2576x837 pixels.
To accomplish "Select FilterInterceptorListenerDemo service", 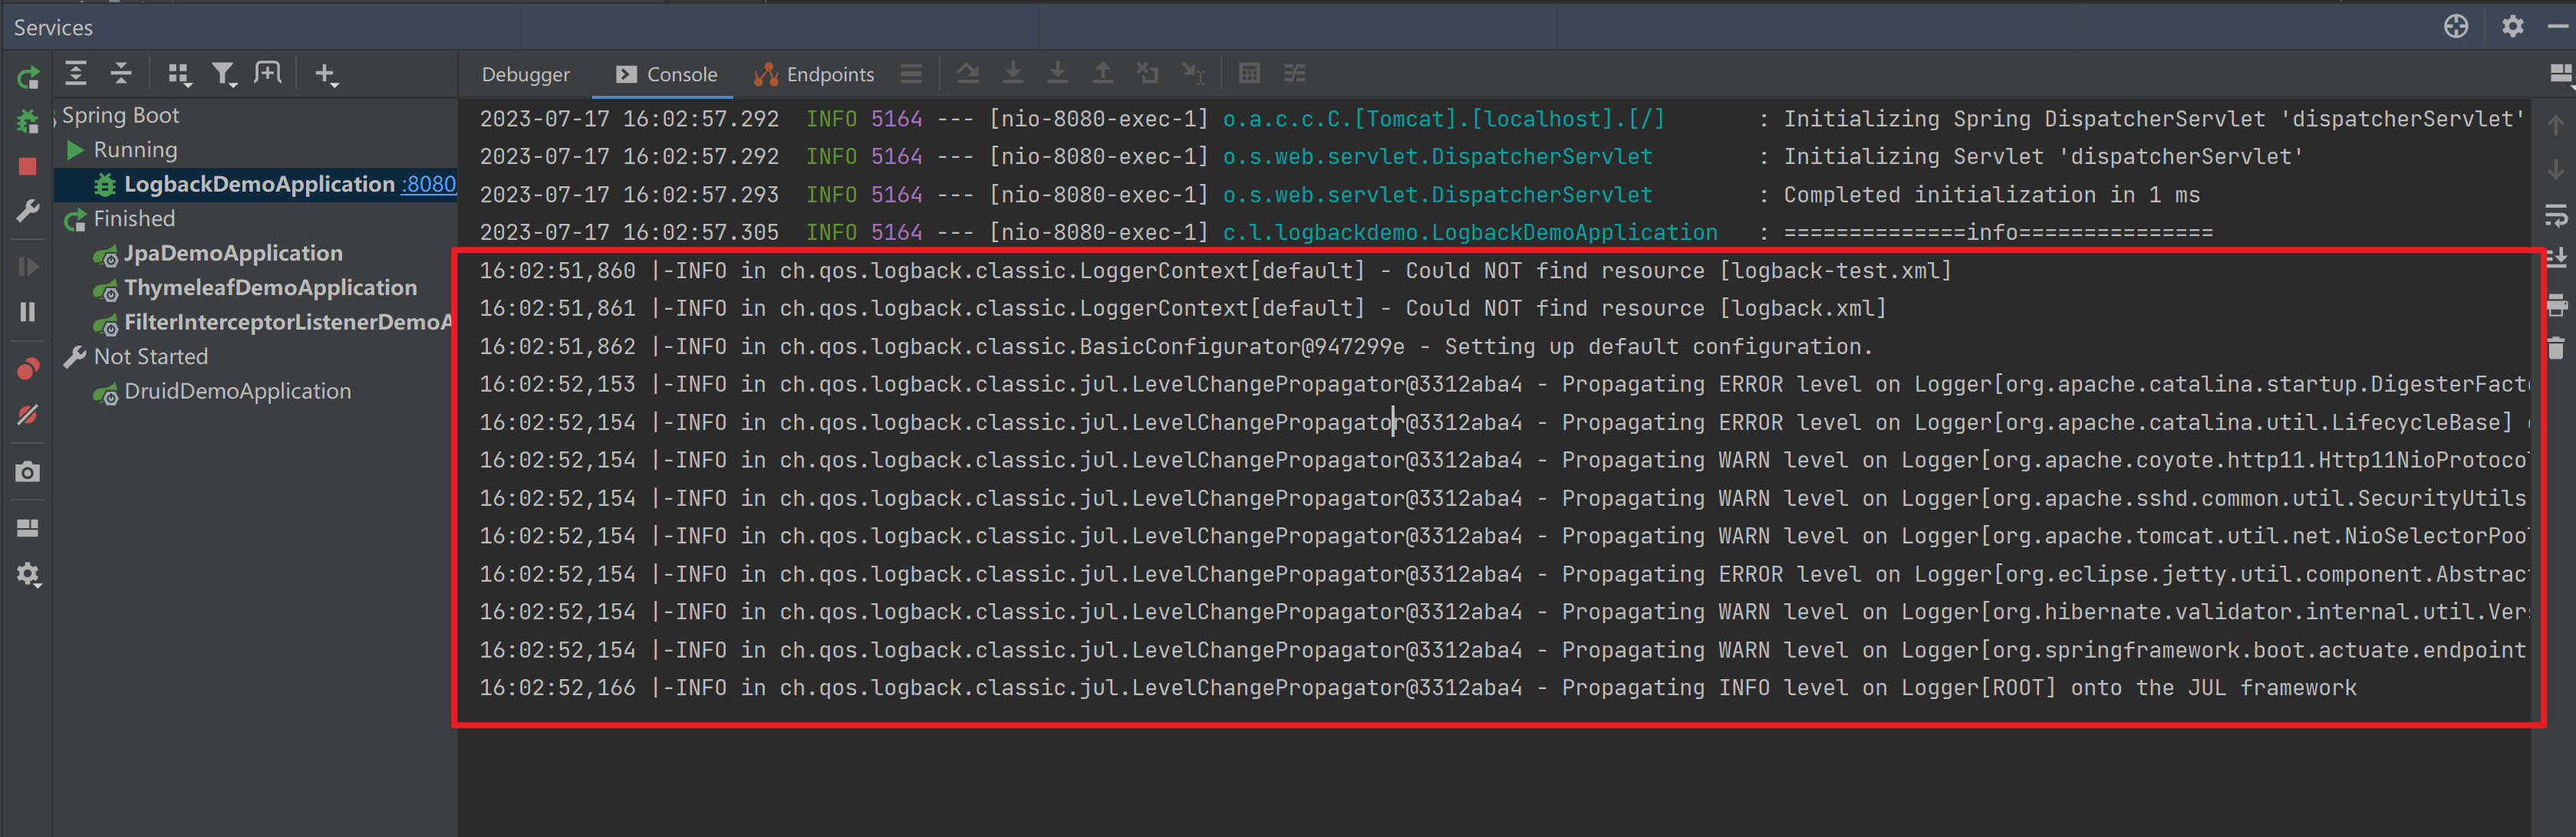I will click(x=287, y=323).
